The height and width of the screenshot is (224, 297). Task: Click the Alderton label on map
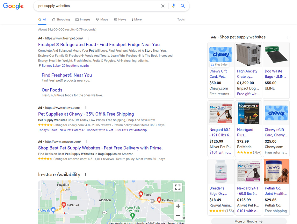tap(105, 200)
